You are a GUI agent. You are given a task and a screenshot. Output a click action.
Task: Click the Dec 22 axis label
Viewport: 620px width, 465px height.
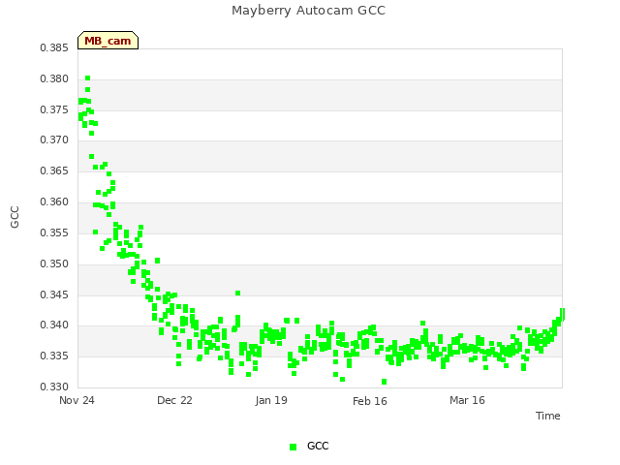[174, 400]
